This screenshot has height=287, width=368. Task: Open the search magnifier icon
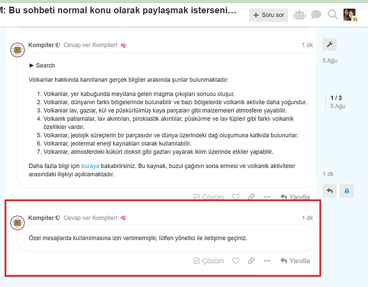pos(332,14)
